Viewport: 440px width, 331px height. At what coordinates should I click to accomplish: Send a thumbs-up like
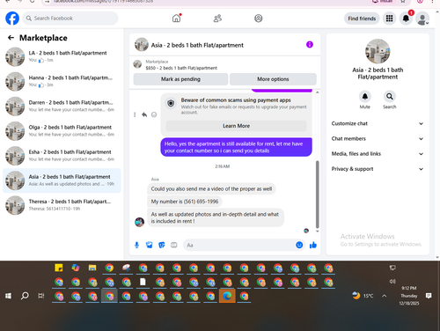tap(313, 245)
